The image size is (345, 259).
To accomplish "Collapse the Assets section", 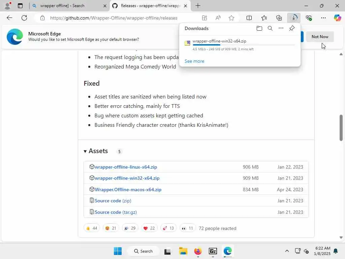I will click(85, 151).
